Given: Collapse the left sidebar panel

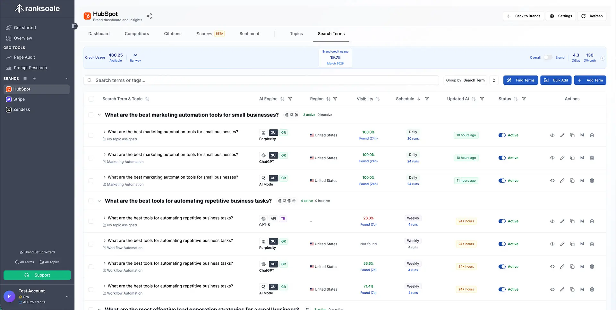Looking at the screenshot, I should 74,26.
